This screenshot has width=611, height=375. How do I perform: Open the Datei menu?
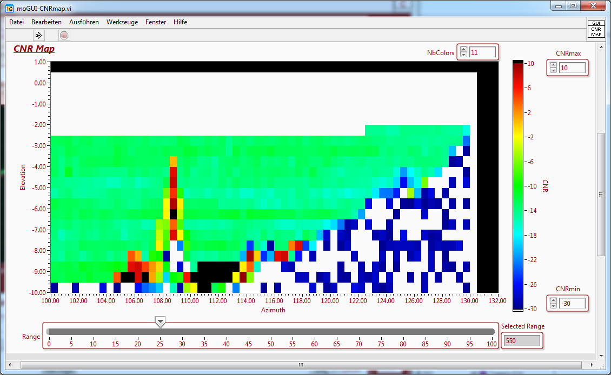tap(16, 22)
